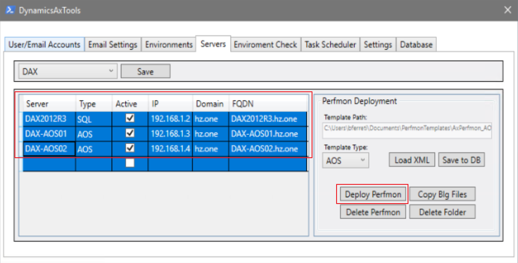Click IP cell 192.168.1.2
Screen dimensions: 518x263
[x=170, y=119]
